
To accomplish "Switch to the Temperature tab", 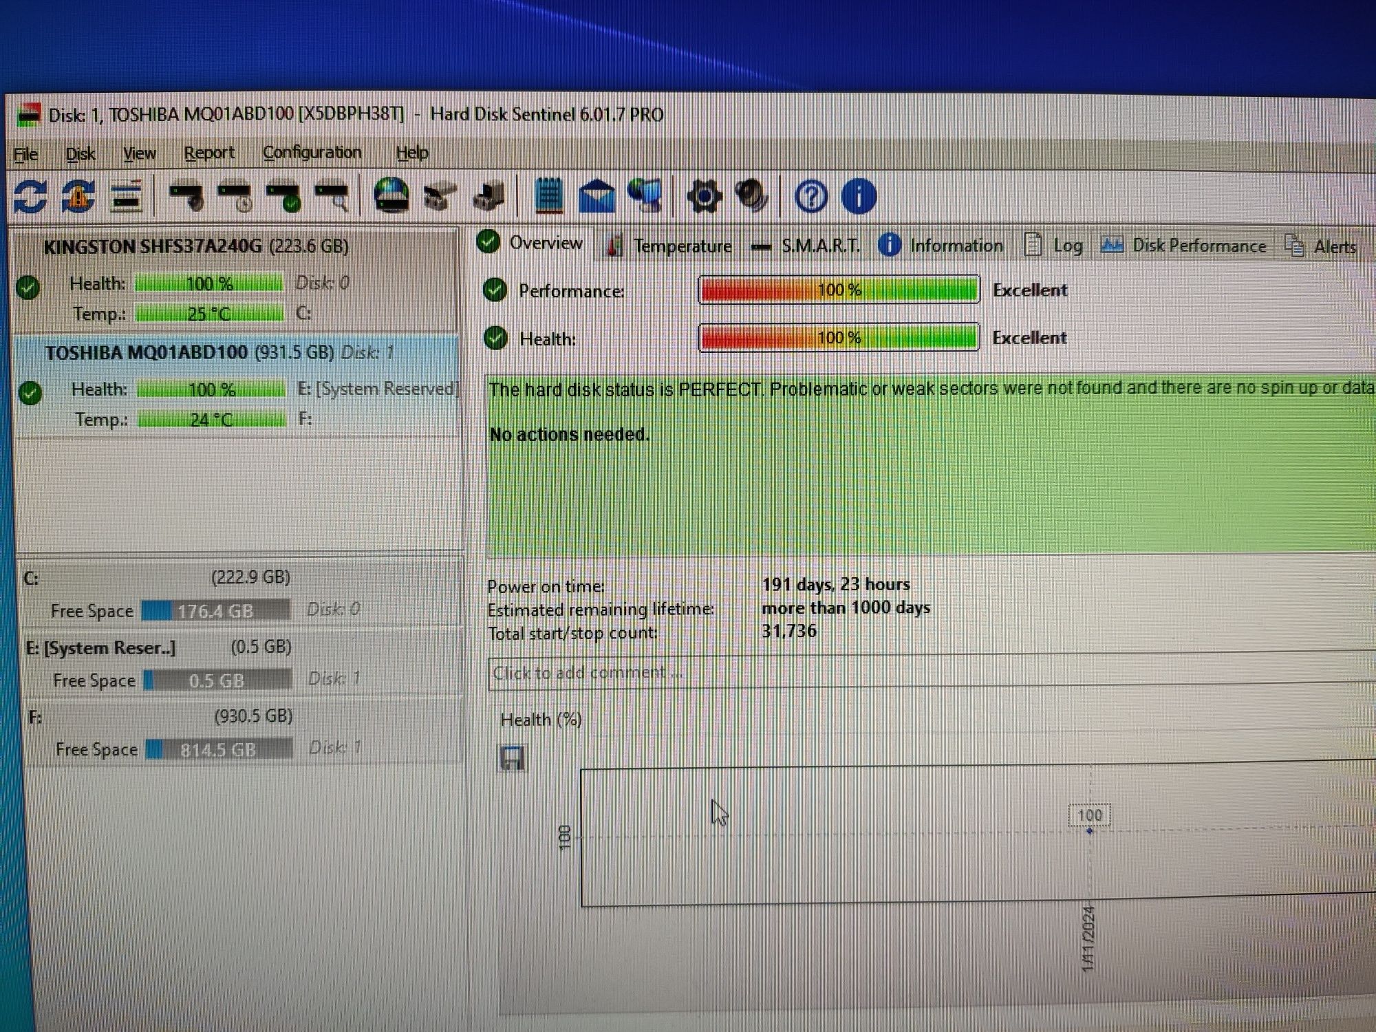I will point(667,246).
